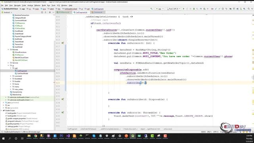The image size is (254, 143).
Task: Collapse the cart folder
Action: pos(11,68)
